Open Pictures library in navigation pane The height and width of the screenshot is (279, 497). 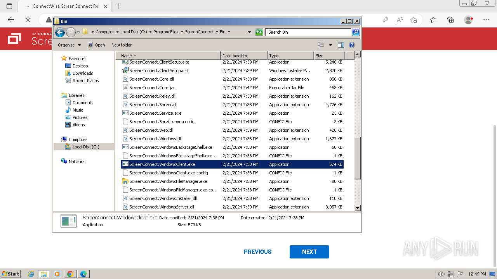pyautogui.click(x=80, y=117)
